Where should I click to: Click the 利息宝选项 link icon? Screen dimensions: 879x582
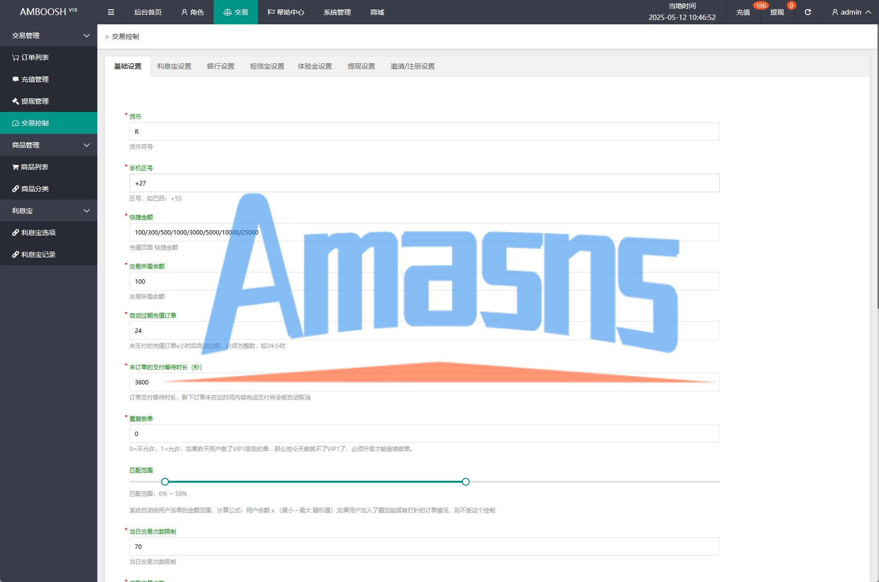coord(16,233)
